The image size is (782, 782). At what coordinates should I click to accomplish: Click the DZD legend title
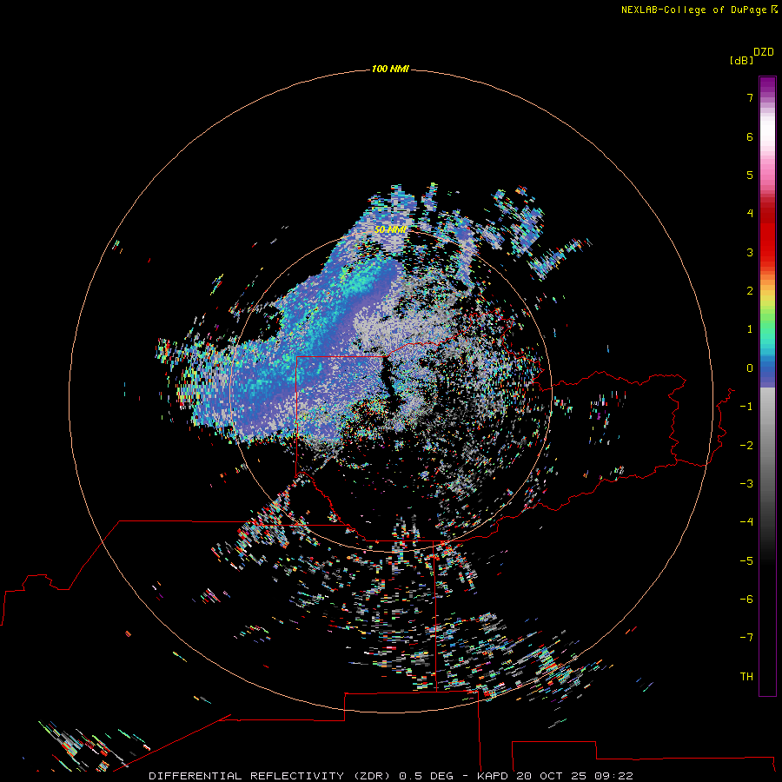point(764,52)
